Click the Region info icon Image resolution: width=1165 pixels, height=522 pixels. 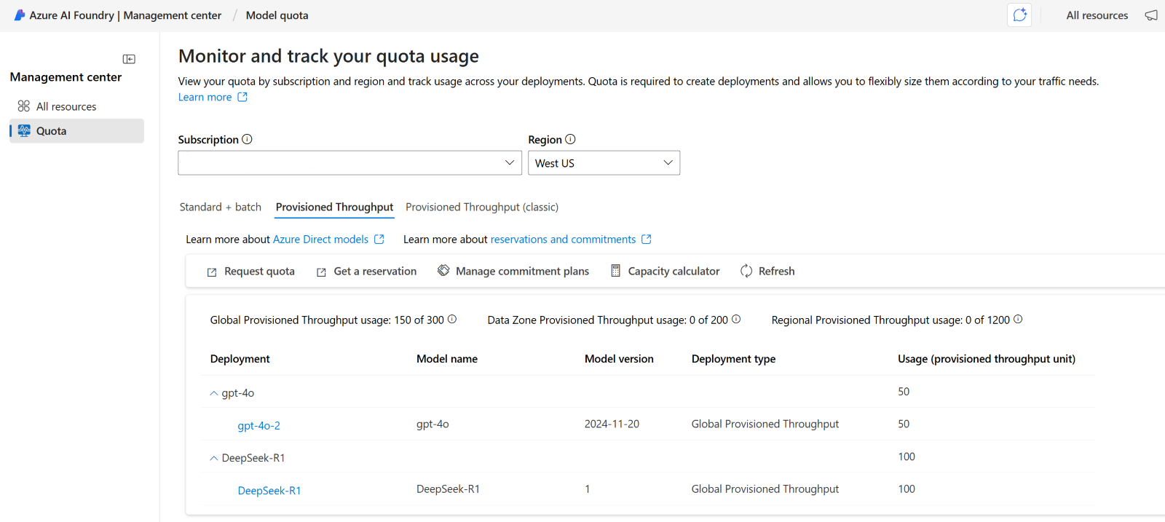570,139
